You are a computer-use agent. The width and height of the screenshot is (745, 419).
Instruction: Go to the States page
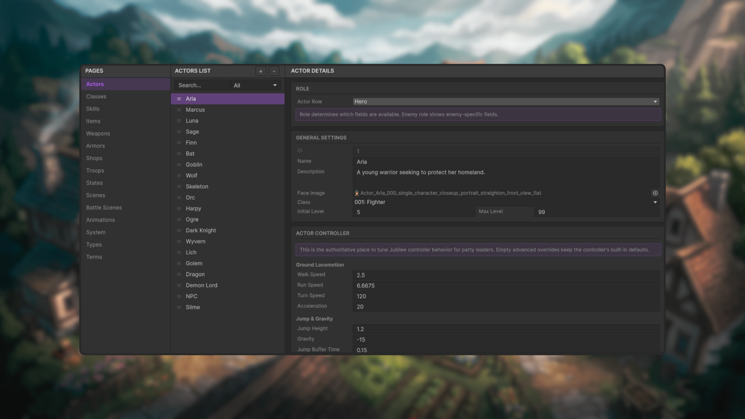pyautogui.click(x=126, y=183)
